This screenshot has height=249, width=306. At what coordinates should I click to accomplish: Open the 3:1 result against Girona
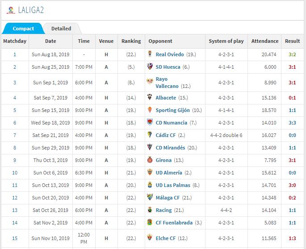[292, 160]
